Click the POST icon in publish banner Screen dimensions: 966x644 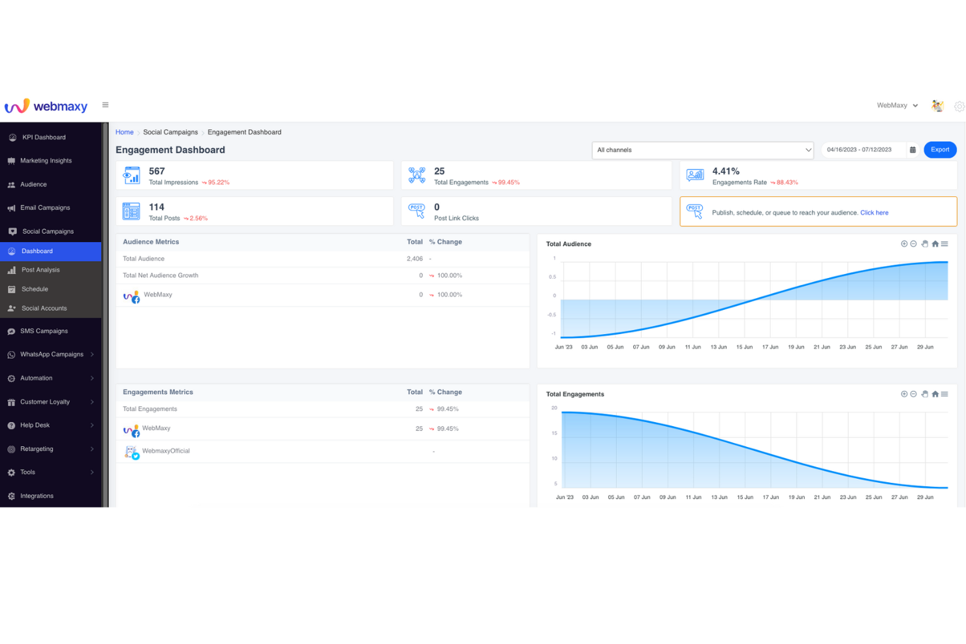(x=695, y=211)
